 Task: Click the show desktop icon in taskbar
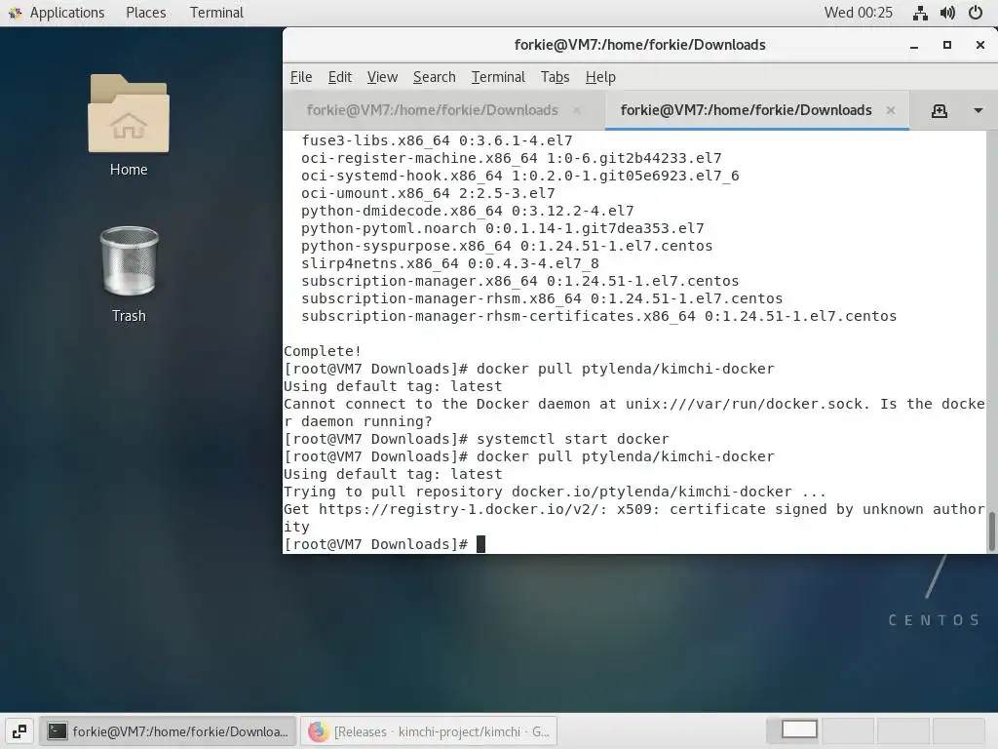[x=19, y=731]
